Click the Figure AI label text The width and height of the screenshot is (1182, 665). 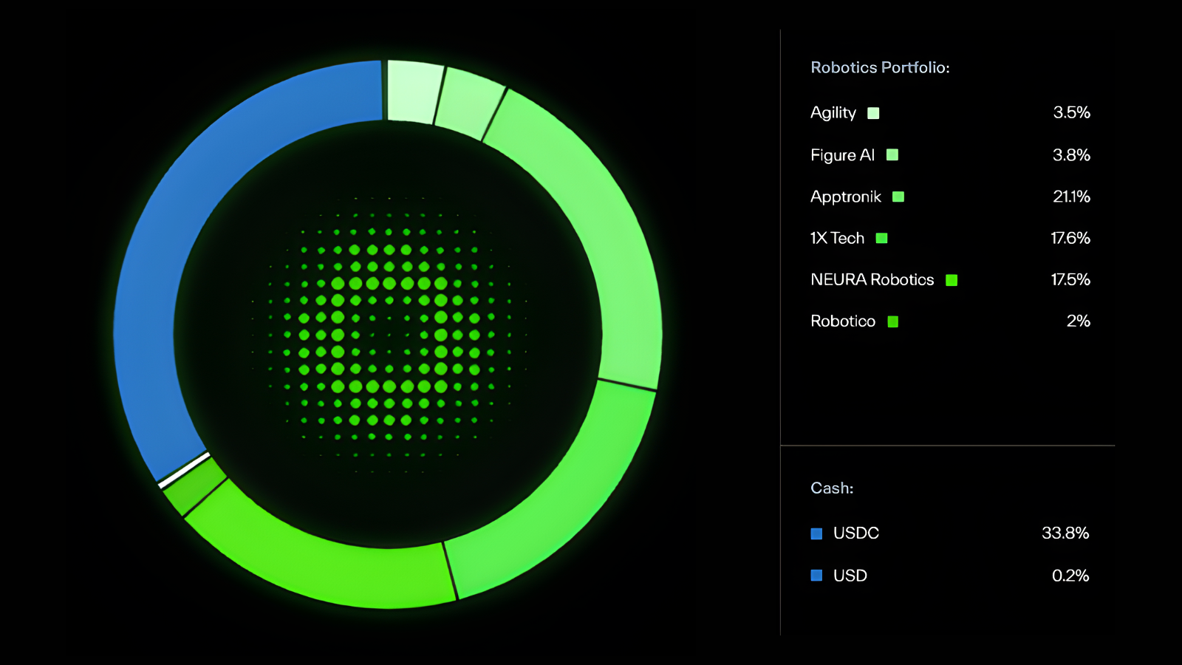coord(842,155)
